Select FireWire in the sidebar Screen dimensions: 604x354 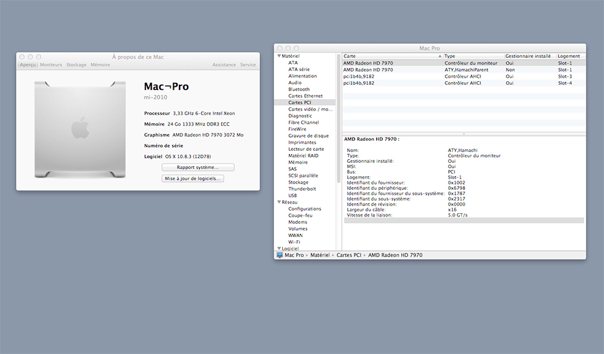tap(297, 129)
